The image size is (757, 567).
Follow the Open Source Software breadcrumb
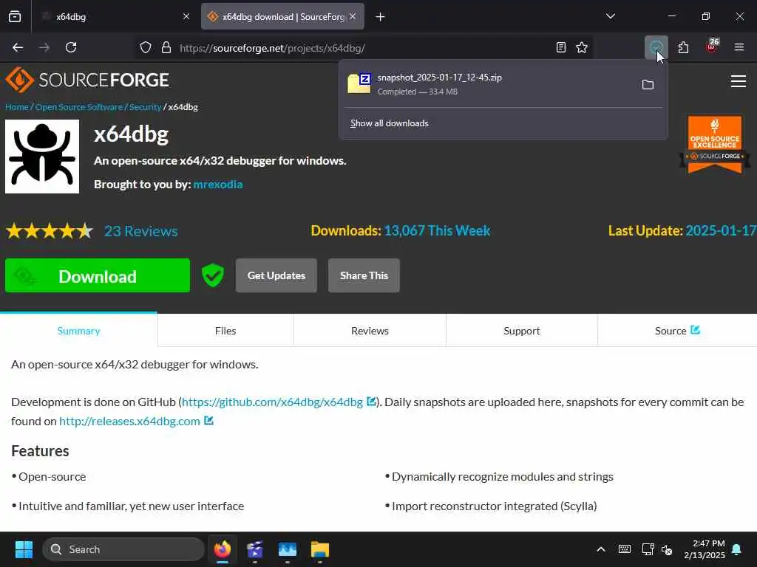[78, 107]
